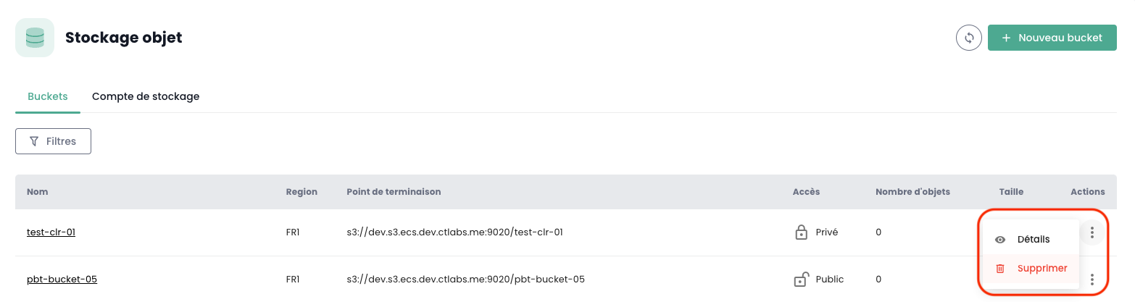Click the refresh buckets icon
The image size is (1135, 302).
(969, 38)
